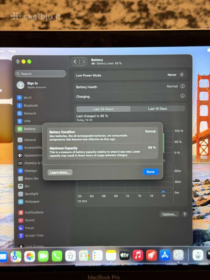
Task: Click the 12 Oct date label
Action: click(x=82, y=201)
